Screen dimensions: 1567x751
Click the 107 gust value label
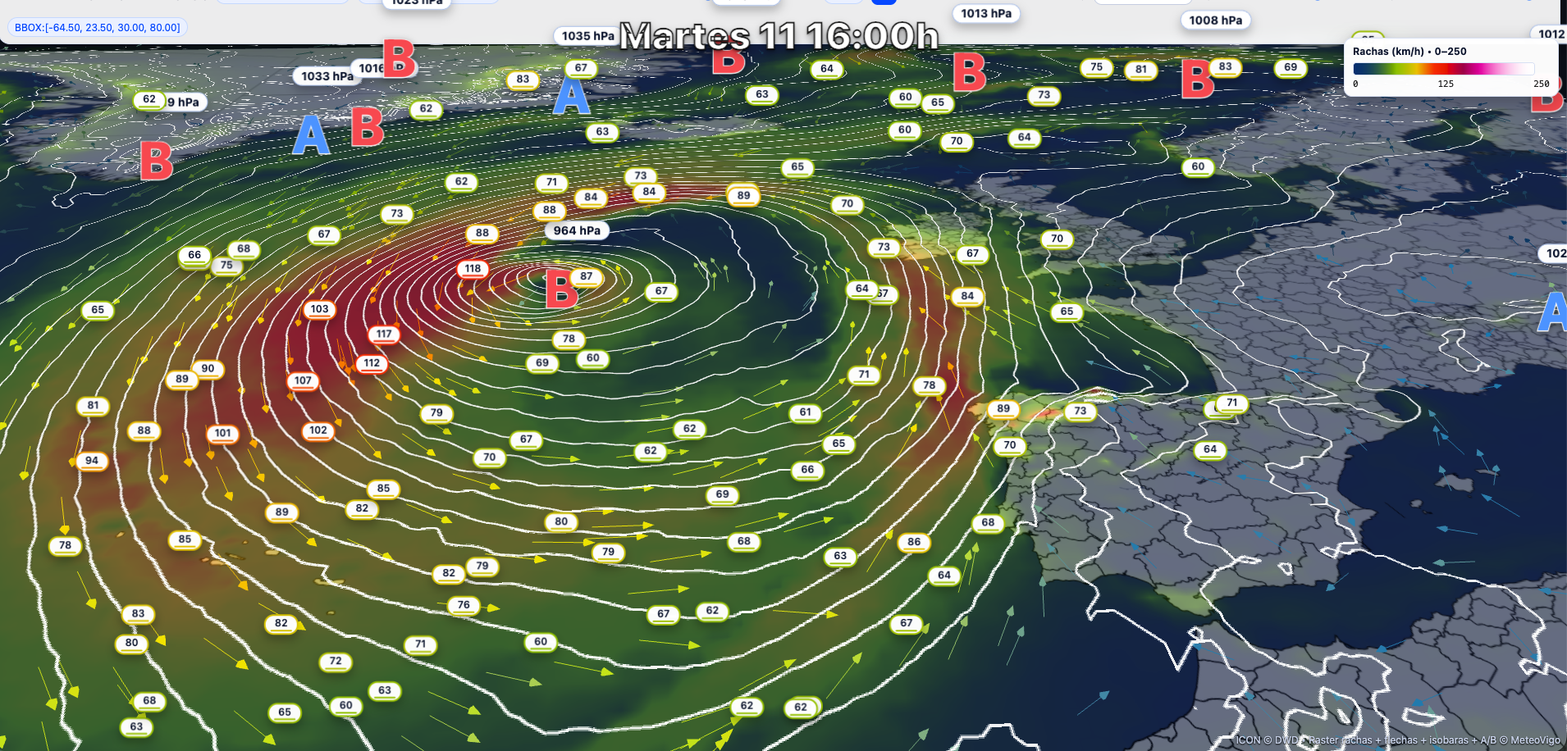tap(303, 380)
